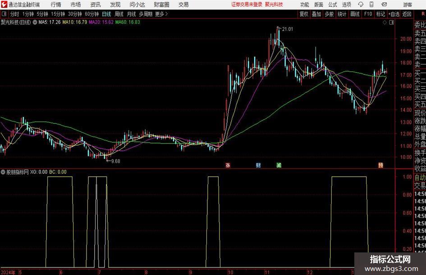
Task: Switch to 分时 intraday view
Action: click(x=15, y=14)
